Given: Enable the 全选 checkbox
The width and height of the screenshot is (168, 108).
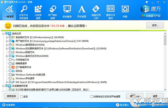Looking at the screenshot, I should pyautogui.click(x=22, y=96).
